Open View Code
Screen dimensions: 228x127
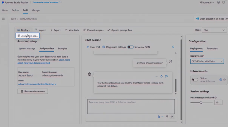click(72, 30)
